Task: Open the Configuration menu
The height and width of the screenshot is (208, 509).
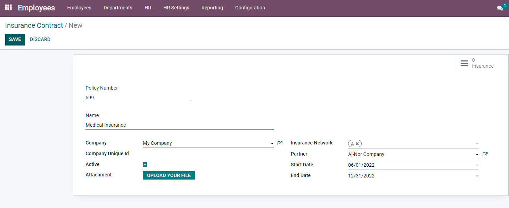Action: 250,8
